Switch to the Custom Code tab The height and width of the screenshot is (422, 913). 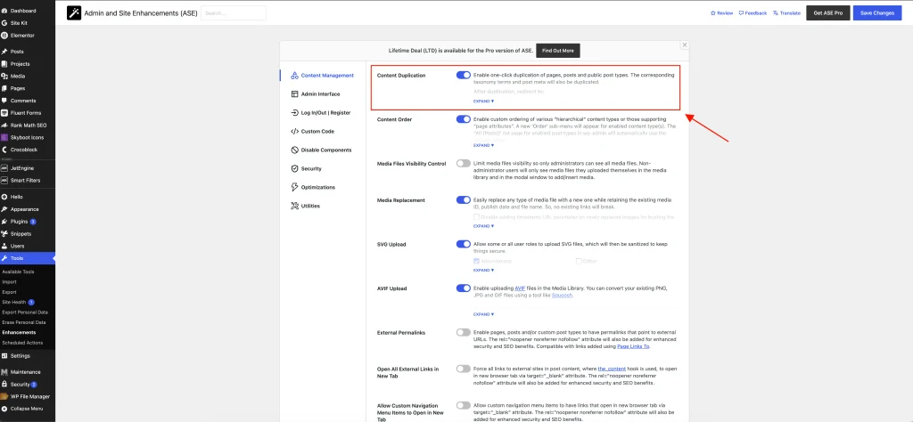[323, 132]
